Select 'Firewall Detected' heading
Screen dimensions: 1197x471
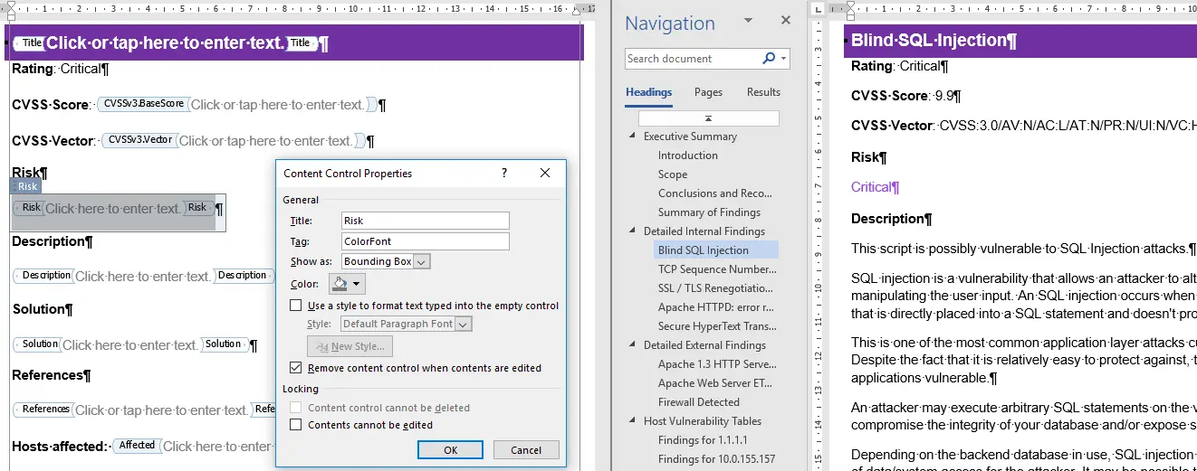pos(699,402)
